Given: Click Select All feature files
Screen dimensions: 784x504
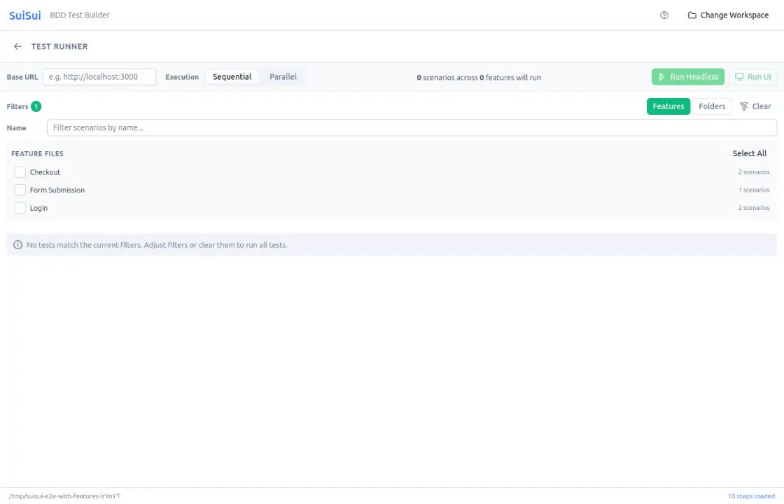Looking at the screenshot, I should pos(750,153).
